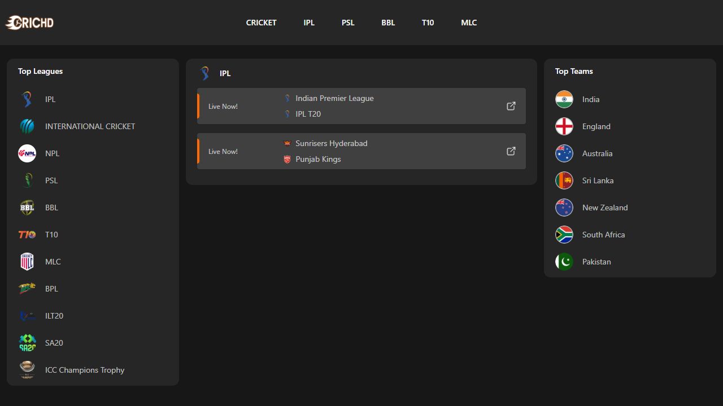This screenshot has height=406, width=723.
Task: Select BPL league link
Action: 51,289
